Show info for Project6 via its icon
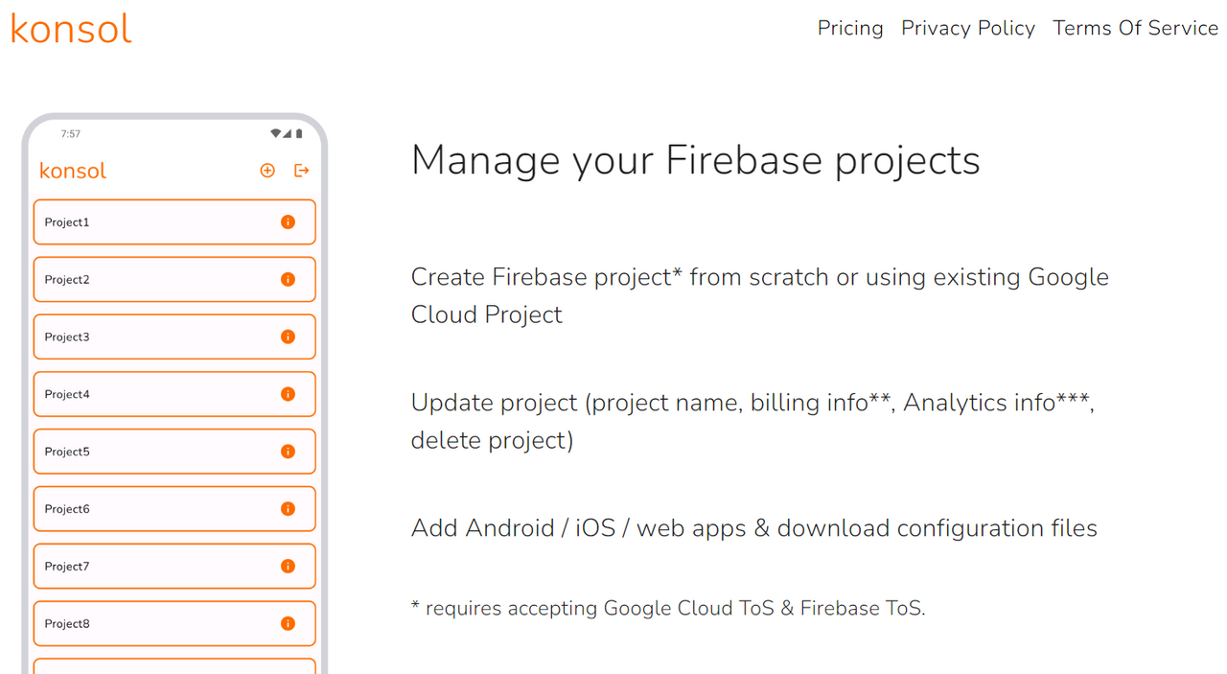This screenshot has width=1227, height=674. point(288,509)
